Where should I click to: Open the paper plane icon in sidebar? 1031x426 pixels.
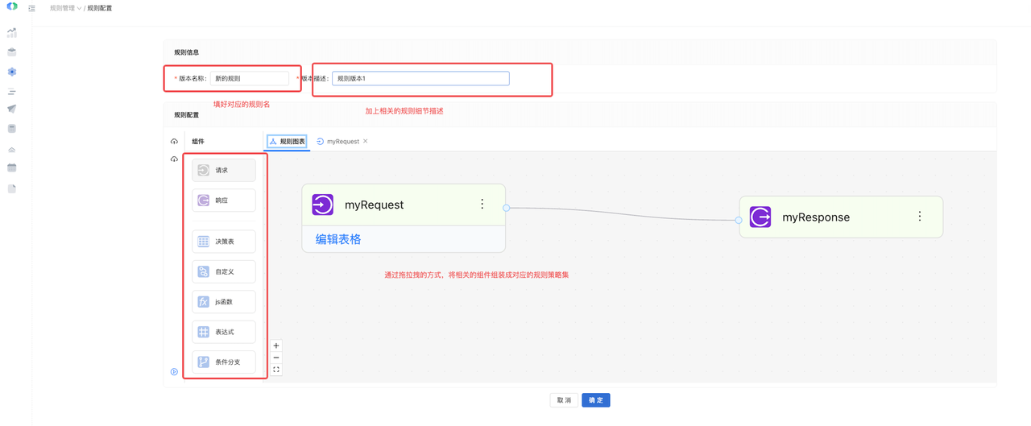(12, 109)
